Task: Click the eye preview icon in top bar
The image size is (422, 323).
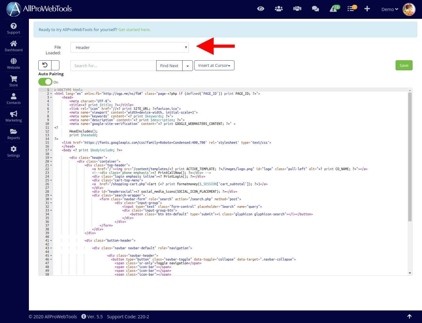Action: [260, 9]
